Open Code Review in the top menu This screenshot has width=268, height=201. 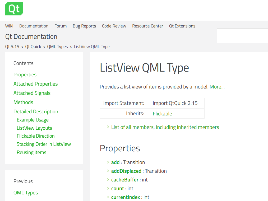point(114,26)
